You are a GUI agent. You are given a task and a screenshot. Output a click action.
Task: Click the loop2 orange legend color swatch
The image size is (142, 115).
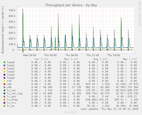[4, 69]
